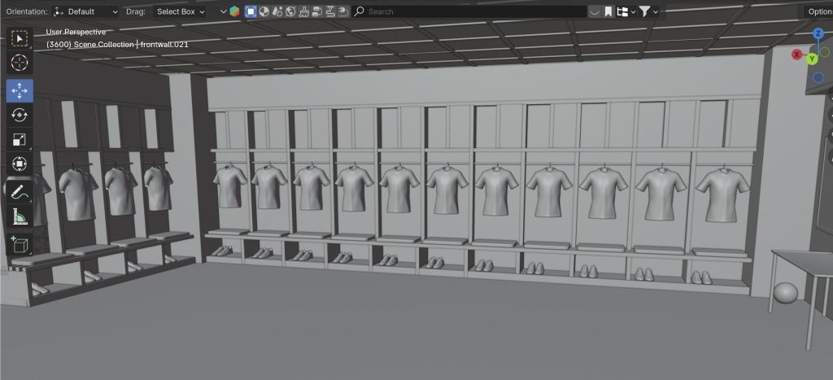Activate the Annotate pencil tool
This screenshot has width=833, height=380.
tap(20, 191)
